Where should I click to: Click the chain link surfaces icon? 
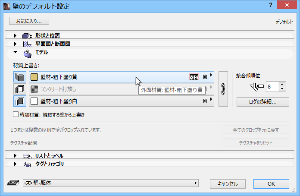pyautogui.click(x=223, y=89)
